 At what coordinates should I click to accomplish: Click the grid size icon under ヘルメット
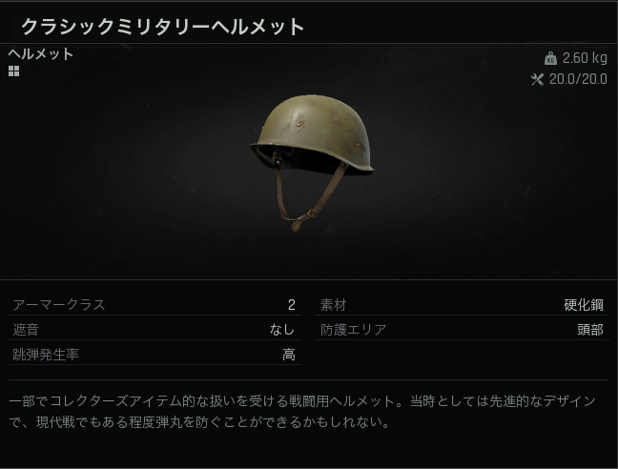pyautogui.click(x=13, y=71)
